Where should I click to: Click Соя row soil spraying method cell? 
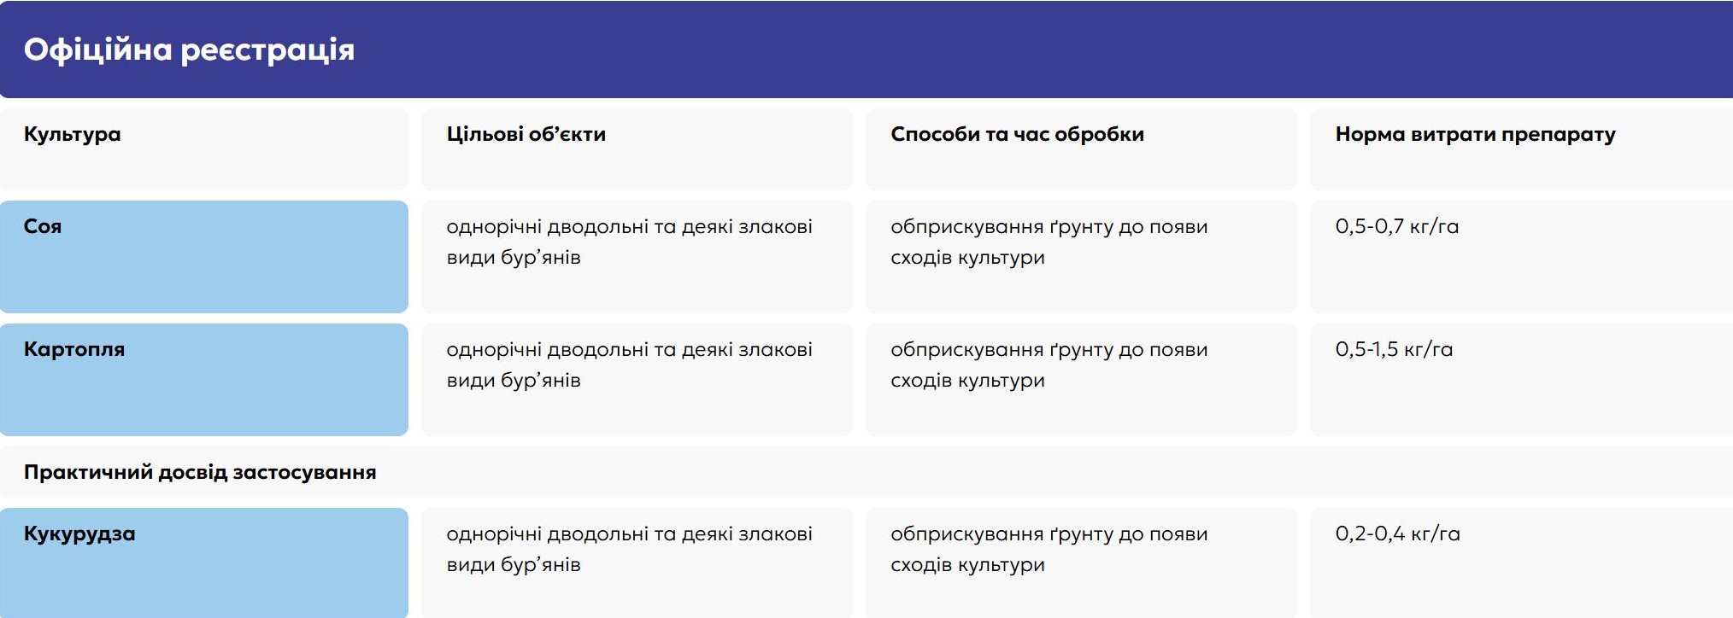(1081, 257)
